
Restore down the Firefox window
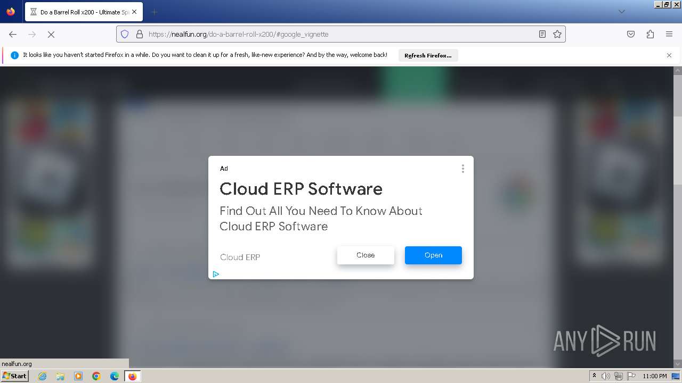tap(667, 4)
